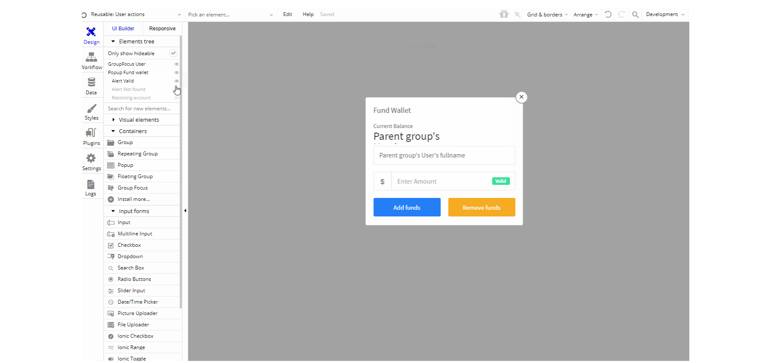The height and width of the screenshot is (363, 772).
Task: Open the Grid & borders dropdown
Action: [547, 15]
